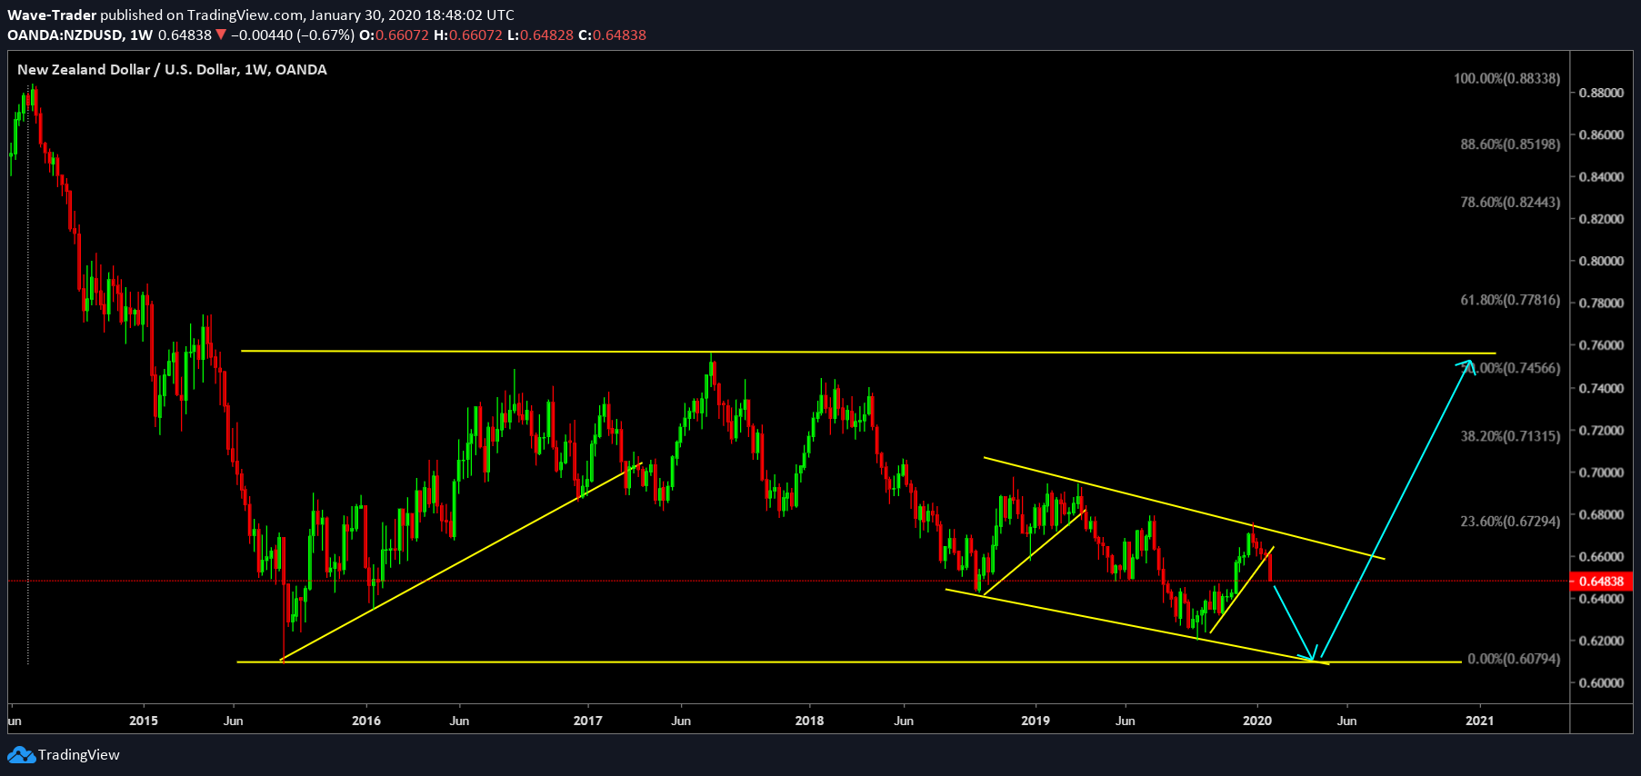Click the red current price tag 0.64838
Viewport: 1641px width, 776px height.
(1601, 582)
